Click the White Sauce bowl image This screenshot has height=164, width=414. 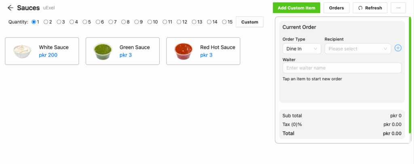[x=23, y=51]
